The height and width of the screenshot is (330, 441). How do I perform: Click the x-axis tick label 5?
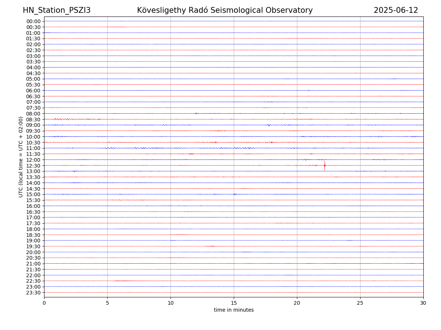pyautogui.click(x=107, y=303)
